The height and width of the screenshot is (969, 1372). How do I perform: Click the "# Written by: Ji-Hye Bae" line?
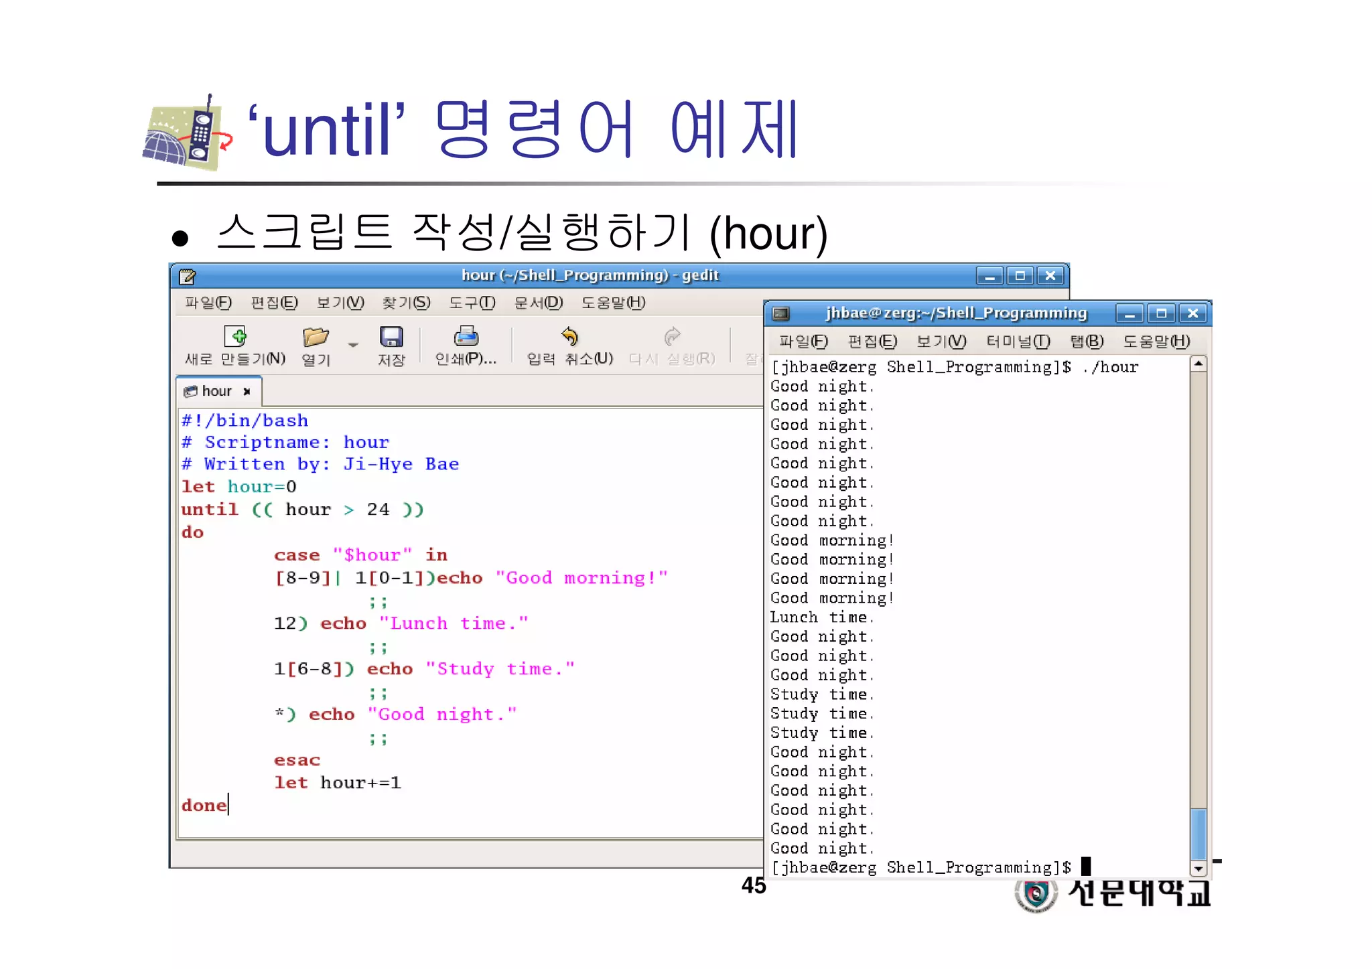point(320,464)
